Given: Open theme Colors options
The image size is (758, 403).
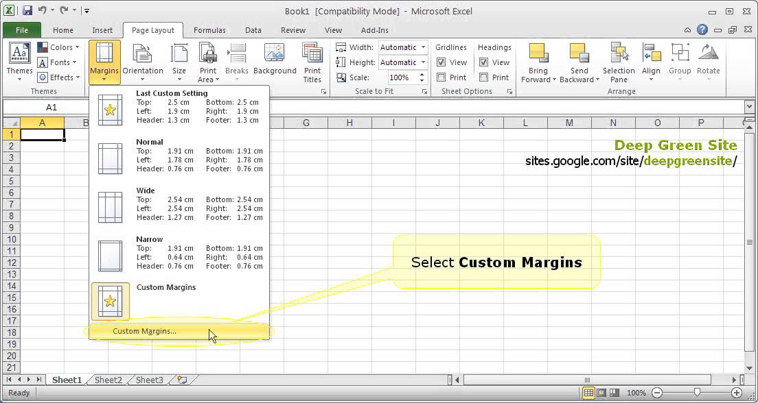Looking at the screenshot, I should tap(58, 47).
